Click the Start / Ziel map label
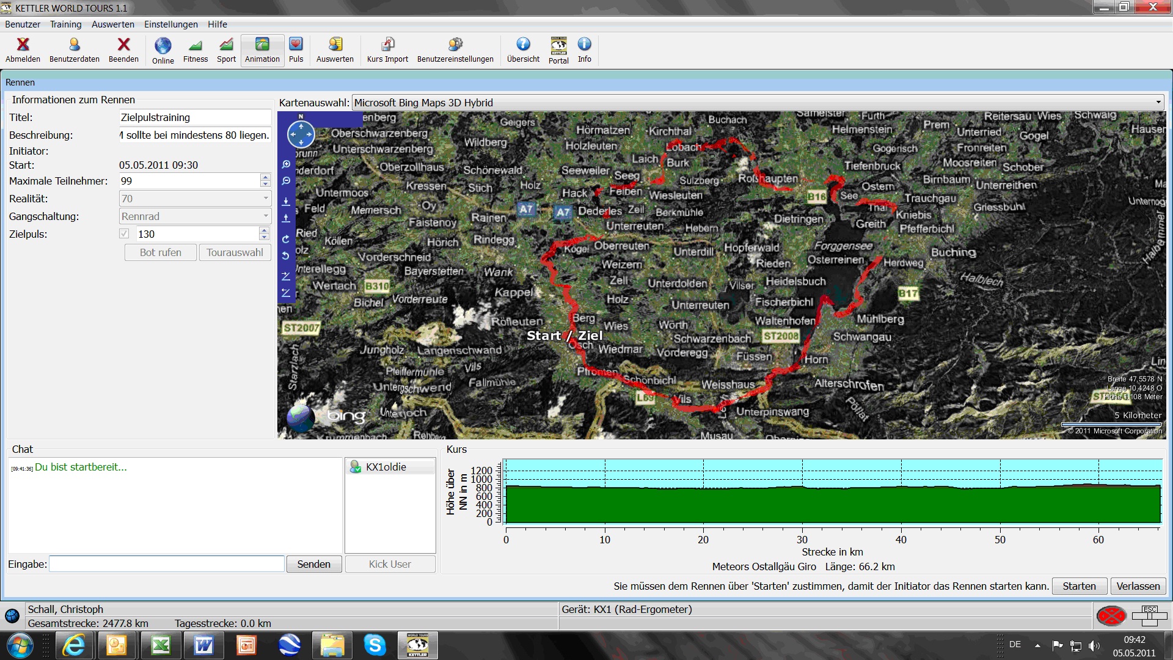 coord(565,335)
